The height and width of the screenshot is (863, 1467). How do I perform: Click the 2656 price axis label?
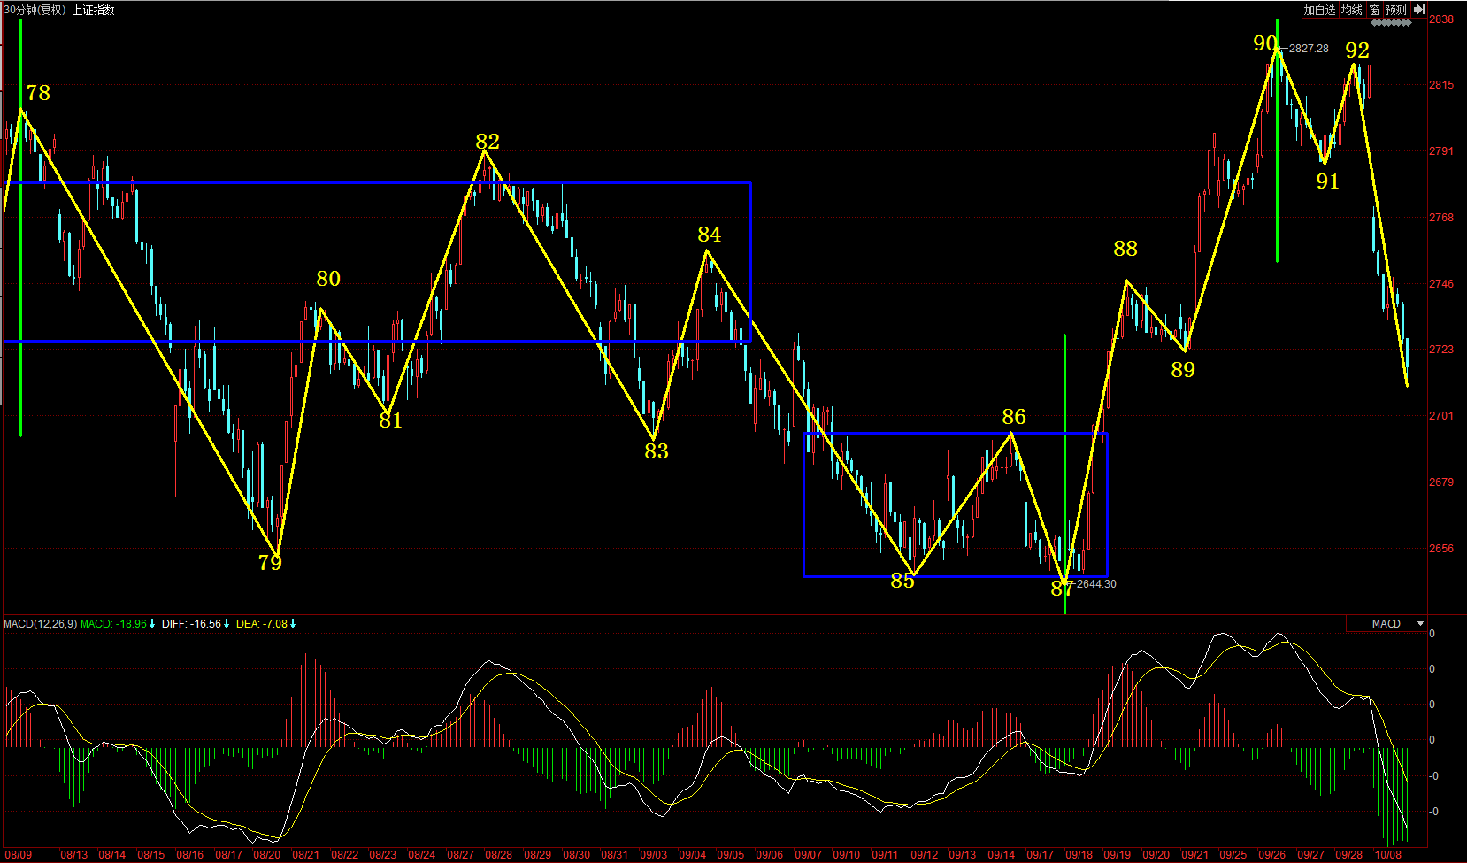coord(1441,549)
